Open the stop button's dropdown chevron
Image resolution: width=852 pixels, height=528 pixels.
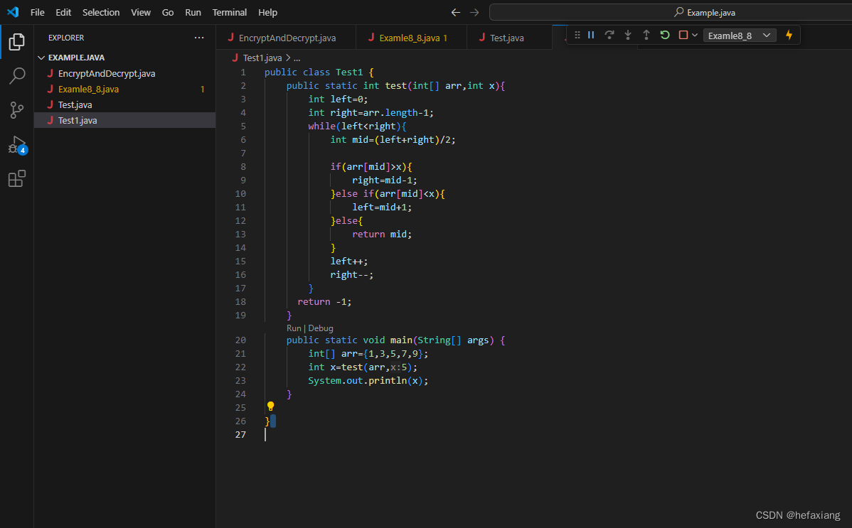point(695,34)
